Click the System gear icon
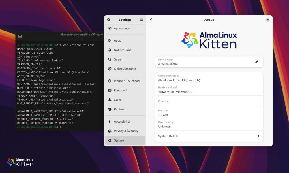The image size is (289, 173). pos(110,140)
